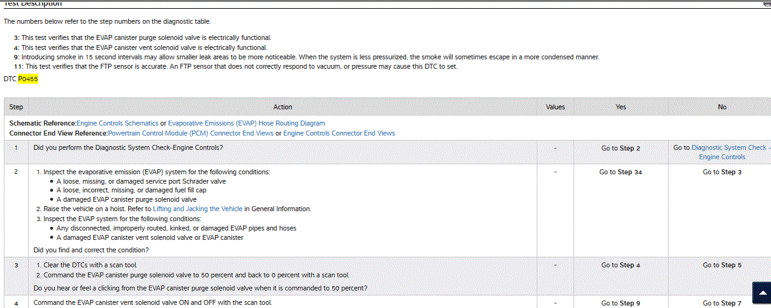Open Powertrain Control Module Connector End Views

[x=191, y=133]
